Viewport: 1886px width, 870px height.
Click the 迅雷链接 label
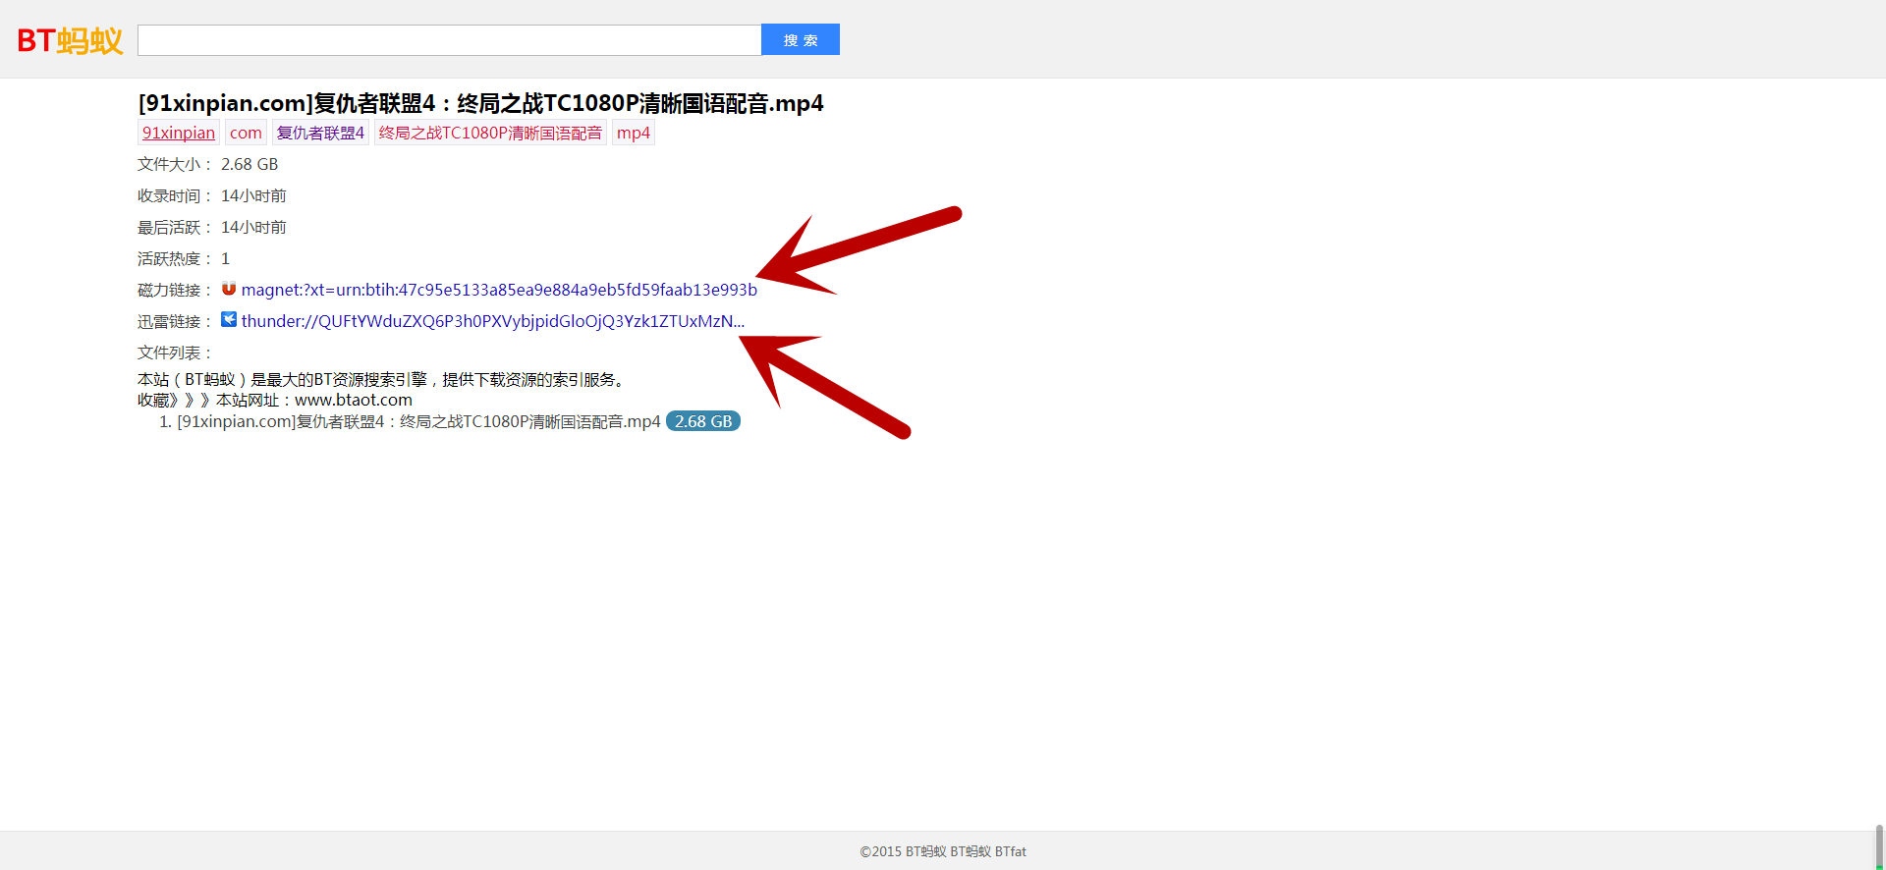[x=175, y=321]
